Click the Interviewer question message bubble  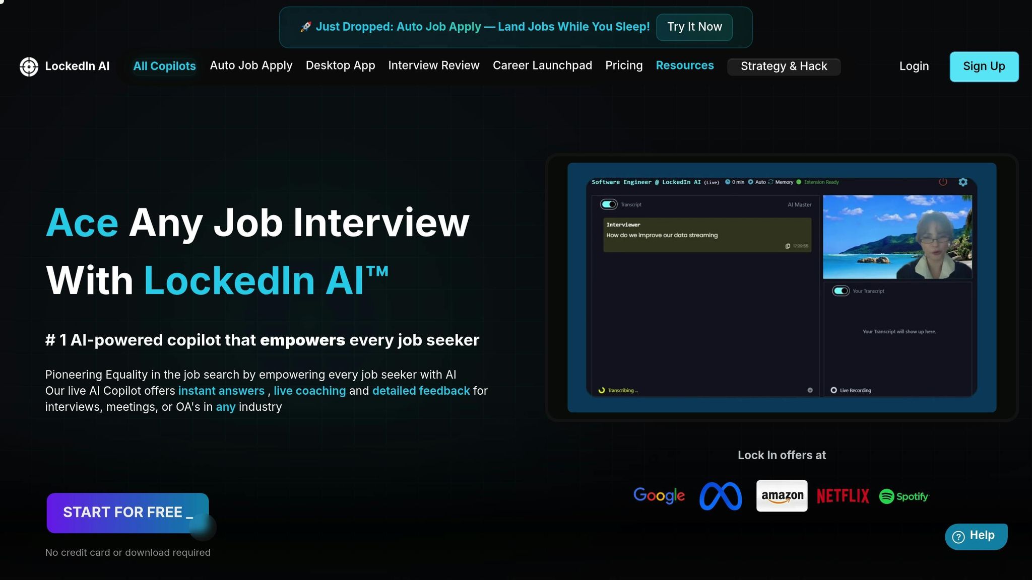click(707, 235)
